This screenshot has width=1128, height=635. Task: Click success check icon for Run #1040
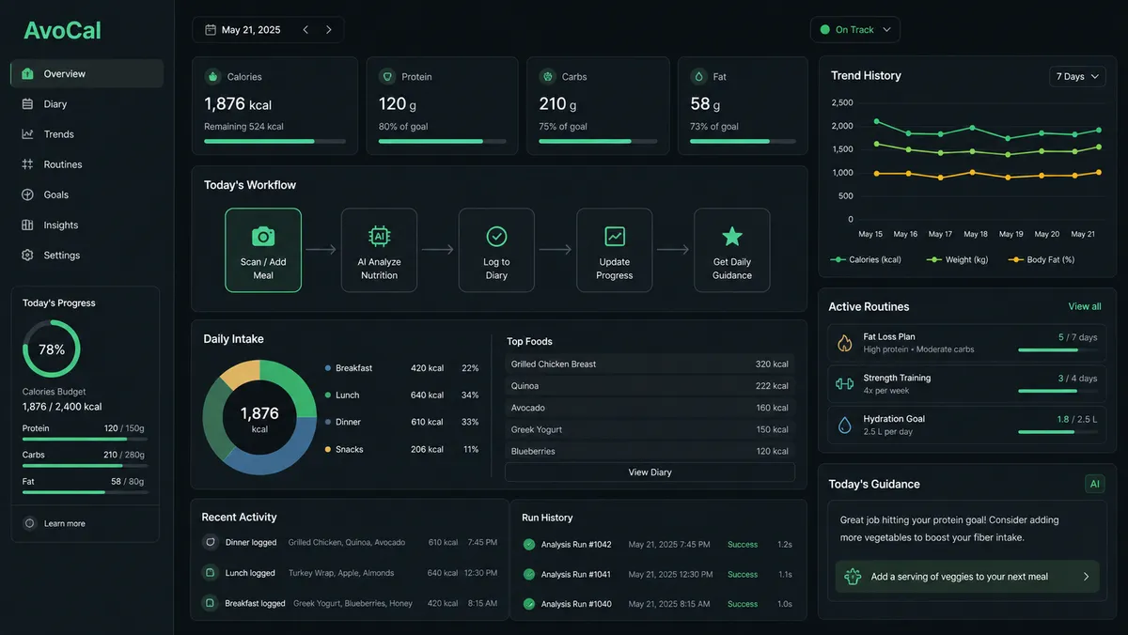pyautogui.click(x=529, y=604)
